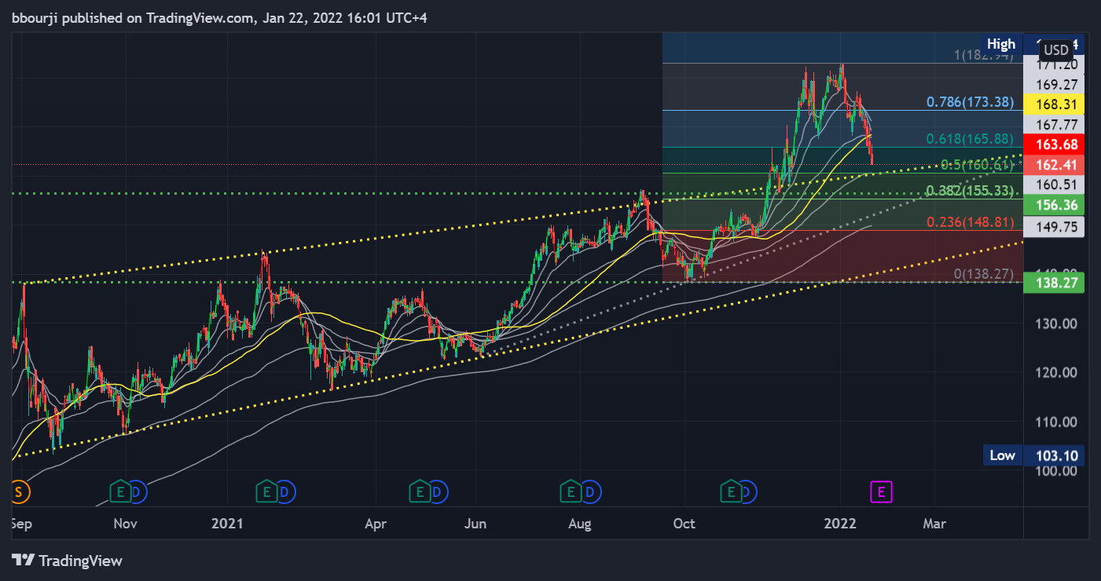Select the 0.5(160.61) Fibonacci level label
This screenshot has width=1101, height=581.
tap(978, 165)
